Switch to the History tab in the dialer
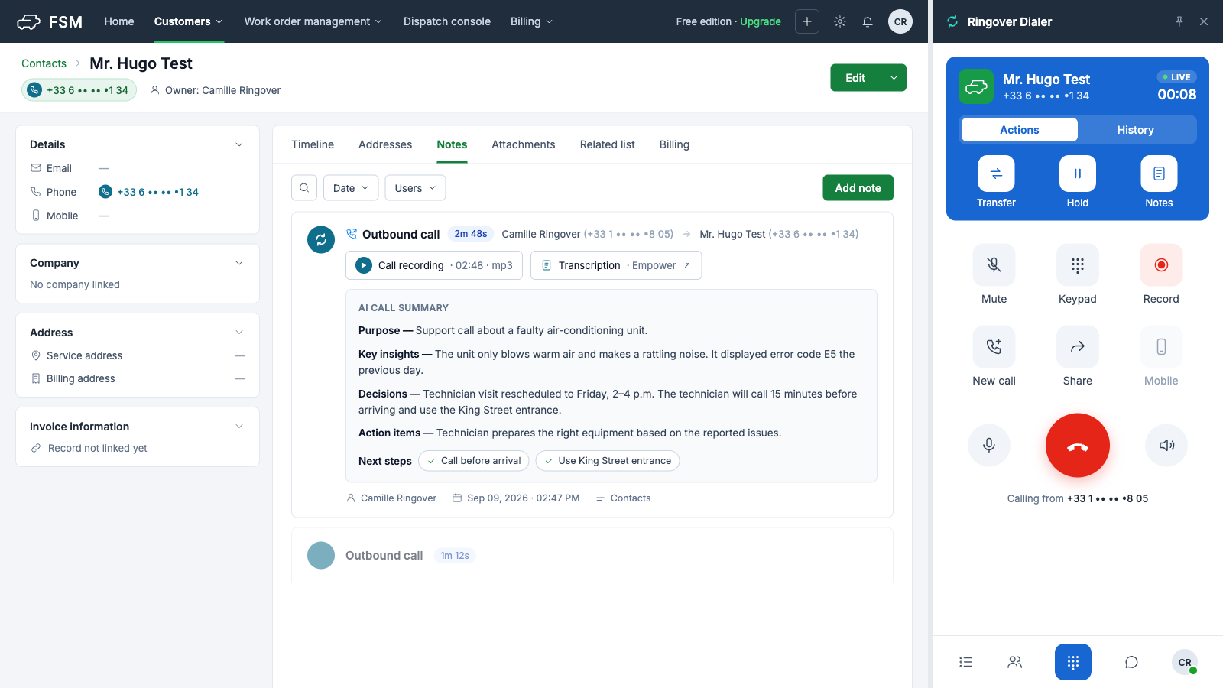 (1136, 130)
